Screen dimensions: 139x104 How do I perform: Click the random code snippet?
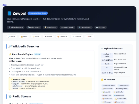(15, 88)
